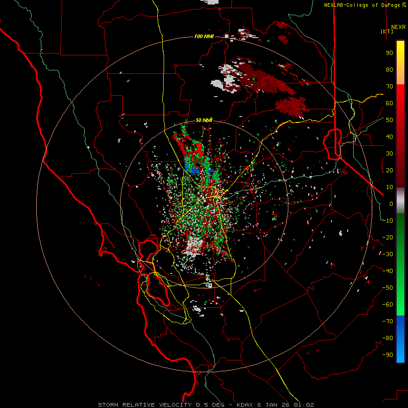Click the 'STORM RELATIVE VELOCITY' caption text
This screenshot has height=408, width=408.
145,405
